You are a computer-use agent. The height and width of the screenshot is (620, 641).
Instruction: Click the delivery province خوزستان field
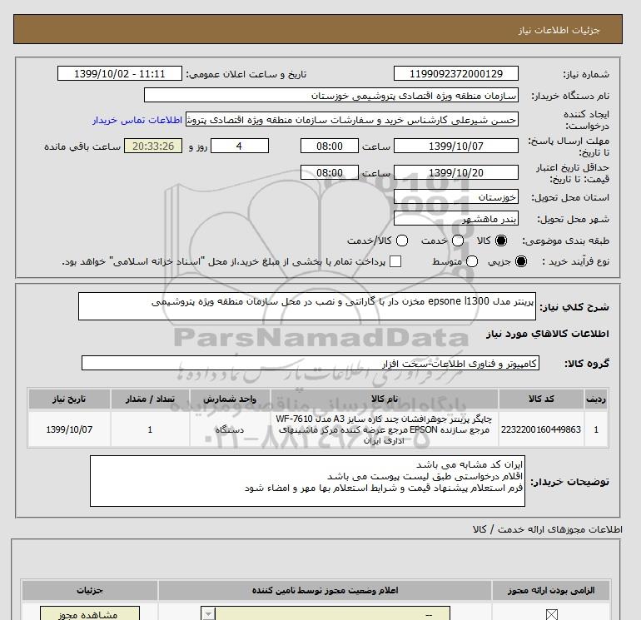click(x=456, y=196)
